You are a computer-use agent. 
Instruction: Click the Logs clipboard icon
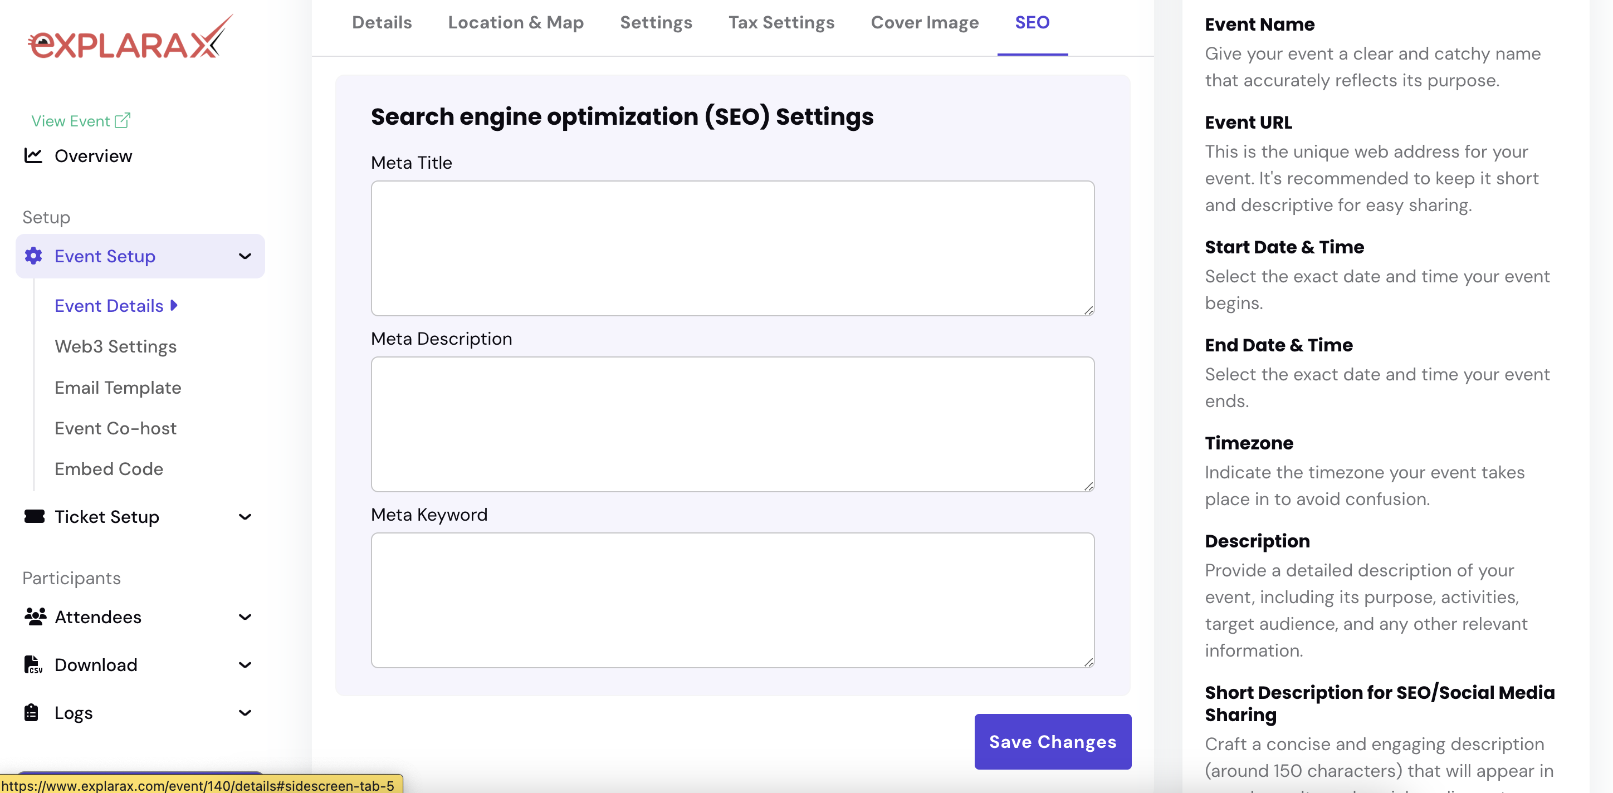(x=31, y=712)
